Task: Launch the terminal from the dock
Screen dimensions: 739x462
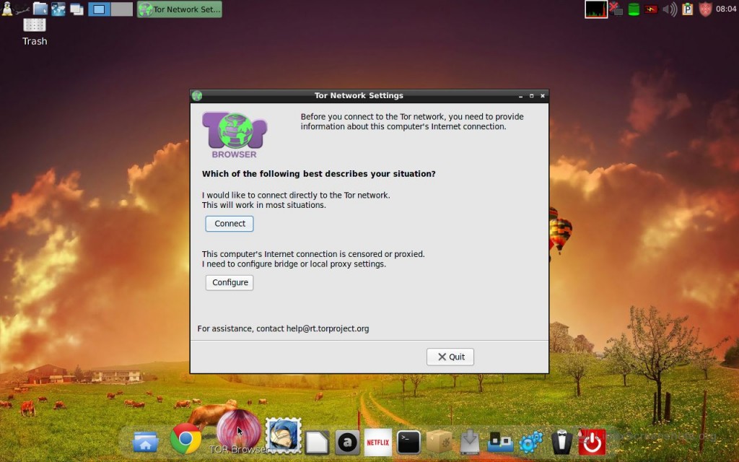Action: pos(409,442)
